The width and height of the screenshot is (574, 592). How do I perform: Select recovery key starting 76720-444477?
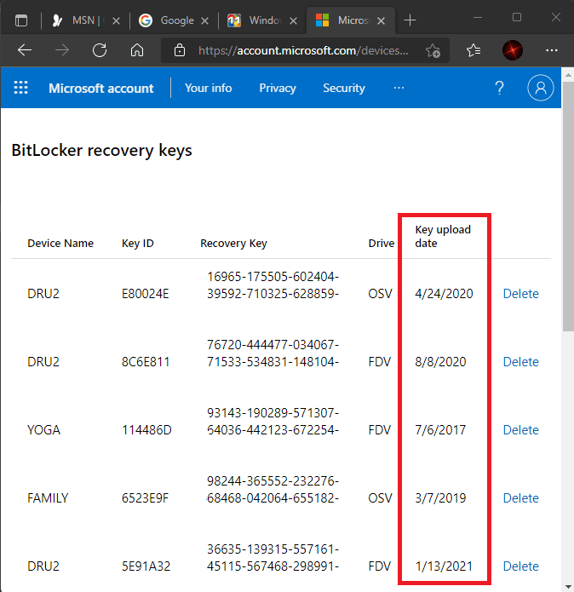(x=273, y=353)
